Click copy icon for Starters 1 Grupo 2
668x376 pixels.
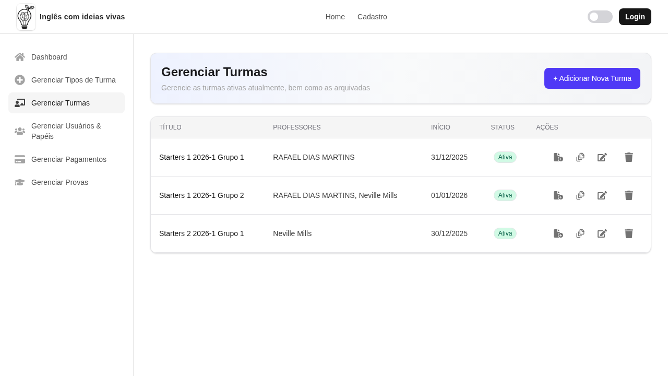pyautogui.click(x=580, y=195)
